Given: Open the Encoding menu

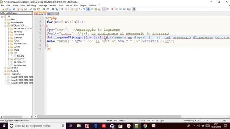Looking at the screenshot, I should click(x=31, y=6).
